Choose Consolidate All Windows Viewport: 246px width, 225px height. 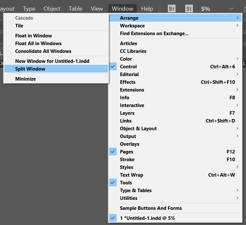pyautogui.click(x=56, y=51)
